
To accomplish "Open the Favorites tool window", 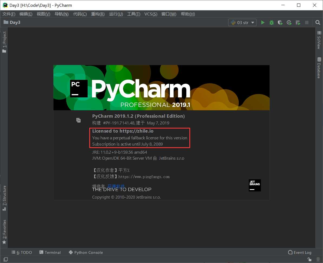I will (x=4, y=232).
